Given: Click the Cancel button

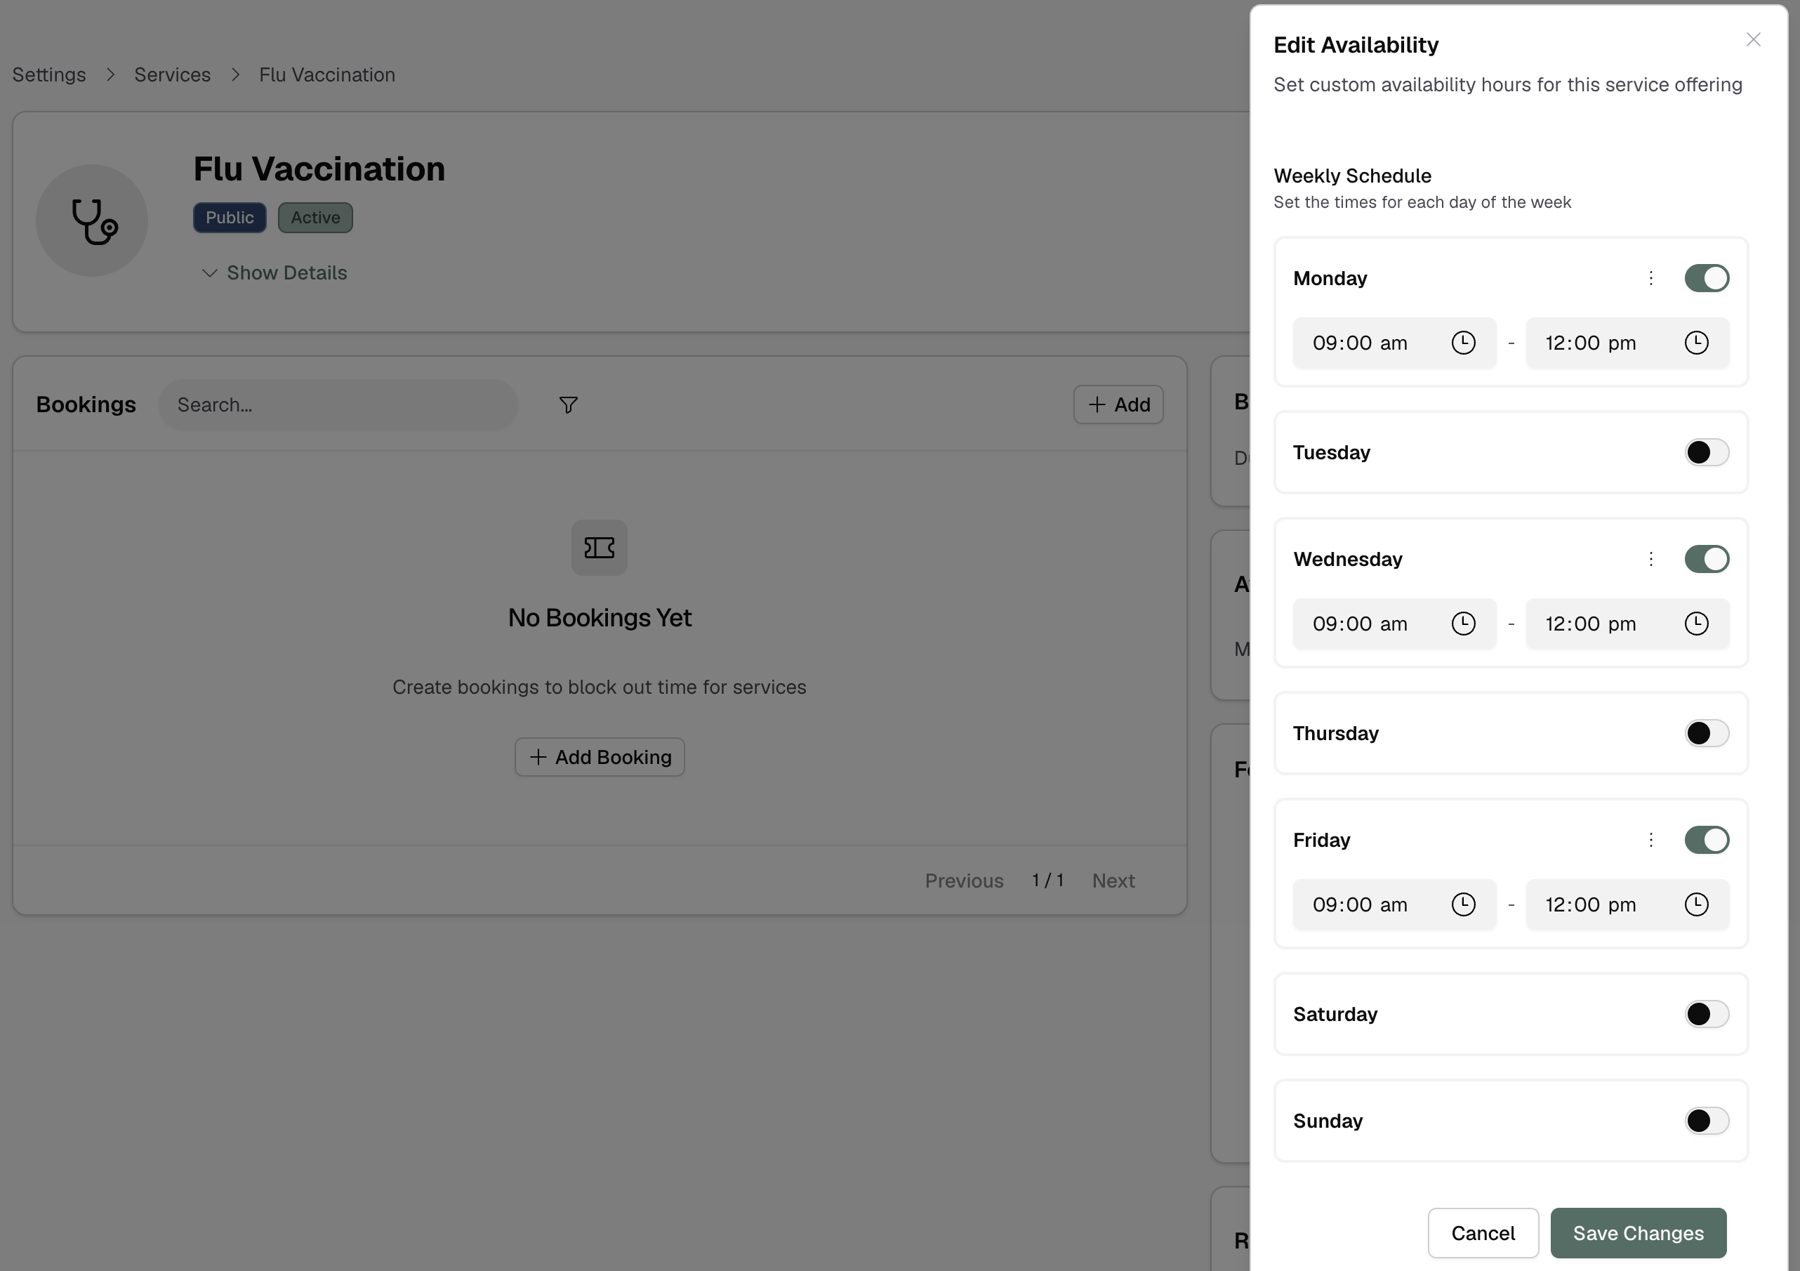Looking at the screenshot, I should point(1483,1232).
